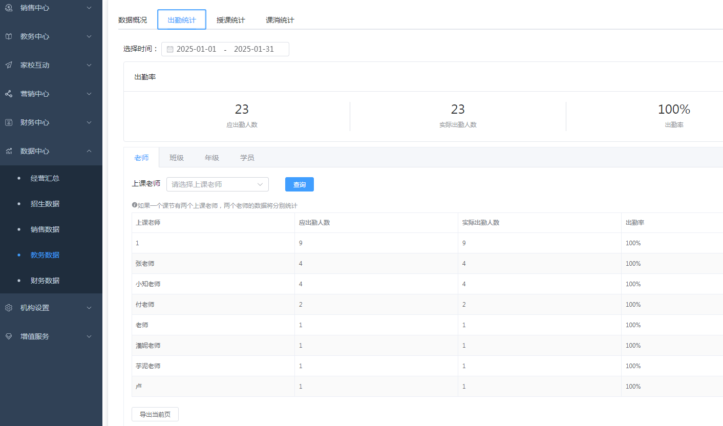Open 招生数据 in the sidebar

45,204
